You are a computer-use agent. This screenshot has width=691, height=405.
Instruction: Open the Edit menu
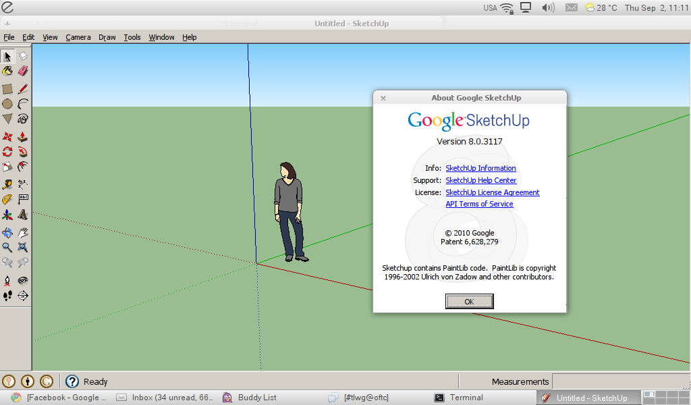click(28, 37)
